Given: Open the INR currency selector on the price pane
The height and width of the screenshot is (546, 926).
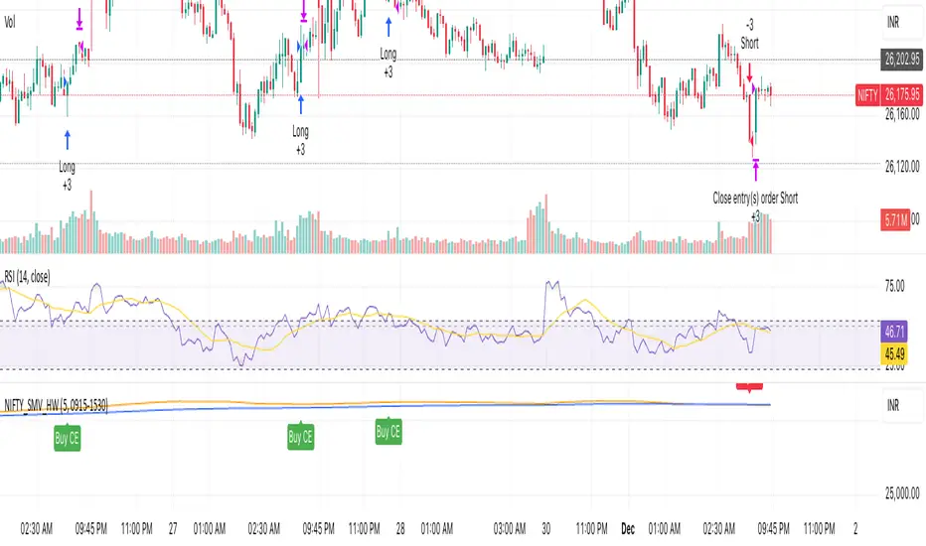Looking at the screenshot, I should pos(893,23).
